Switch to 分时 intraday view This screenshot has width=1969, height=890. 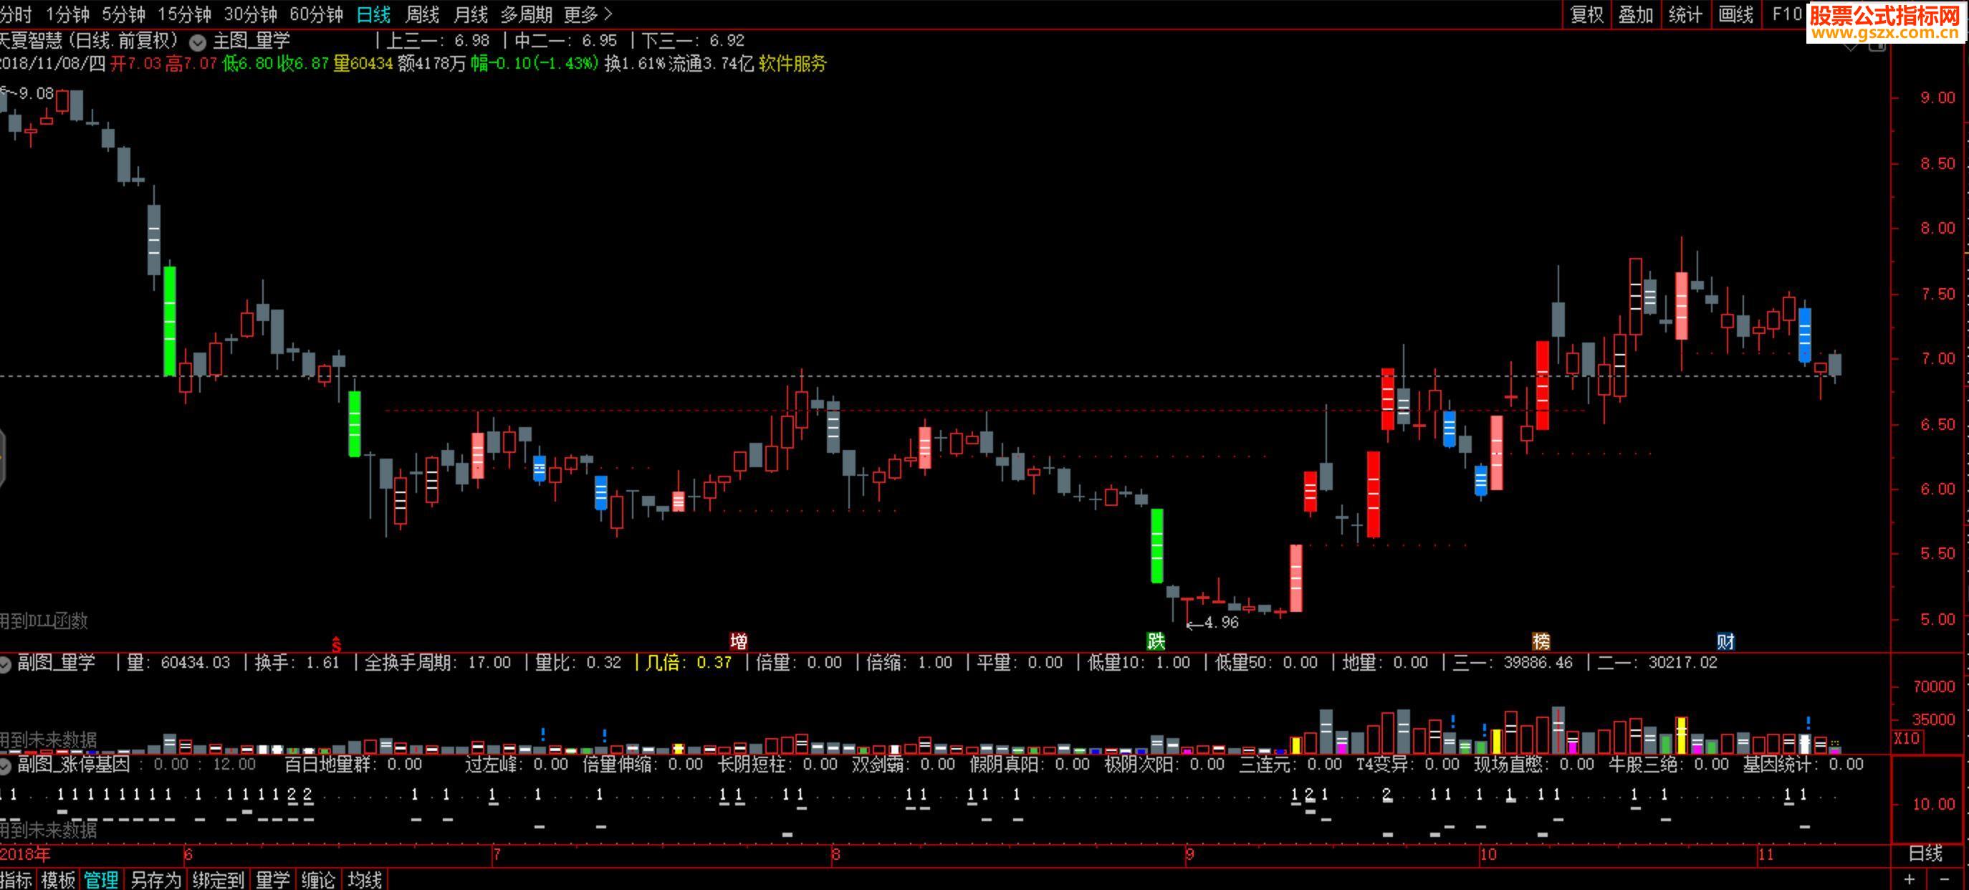point(16,14)
